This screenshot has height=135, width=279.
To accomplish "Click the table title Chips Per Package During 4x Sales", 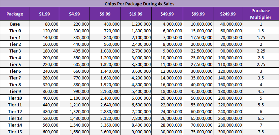I will (x=139, y=3).
